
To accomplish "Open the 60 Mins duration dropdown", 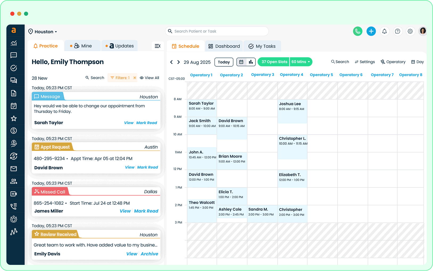I will point(301,62).
